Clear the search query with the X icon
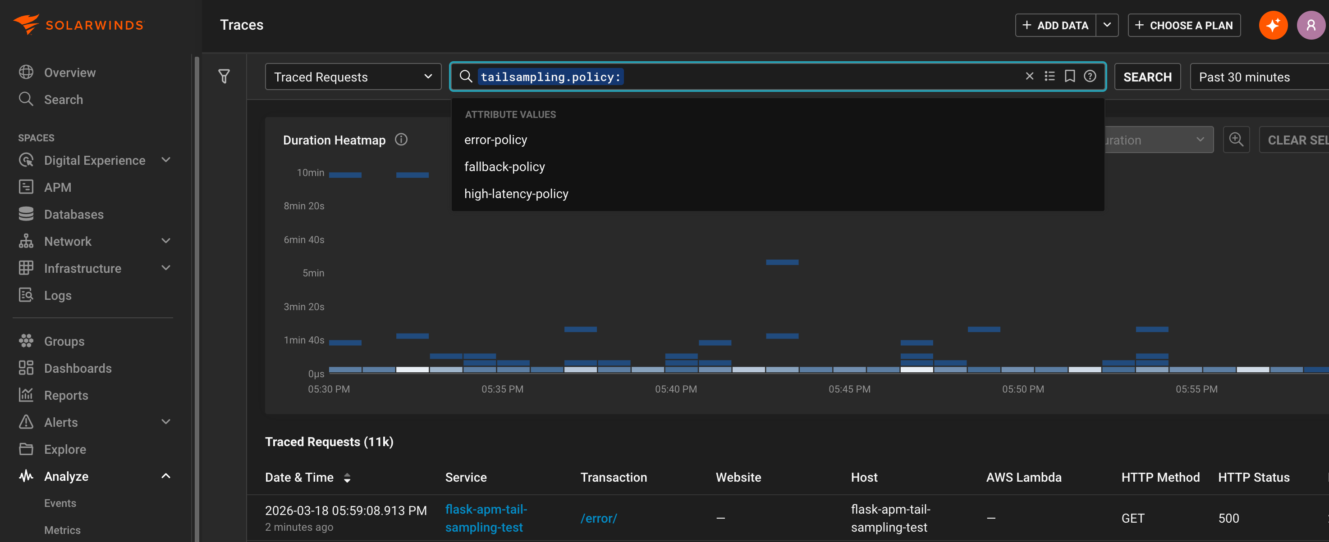The height and width of the screenshot is (542, 1329). coord(1030,76)
